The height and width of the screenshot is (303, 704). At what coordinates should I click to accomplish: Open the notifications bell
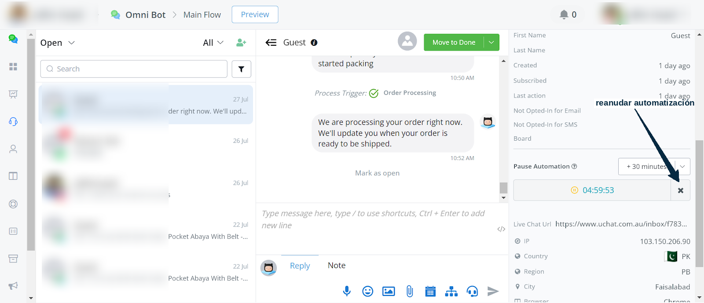point(564,15)
